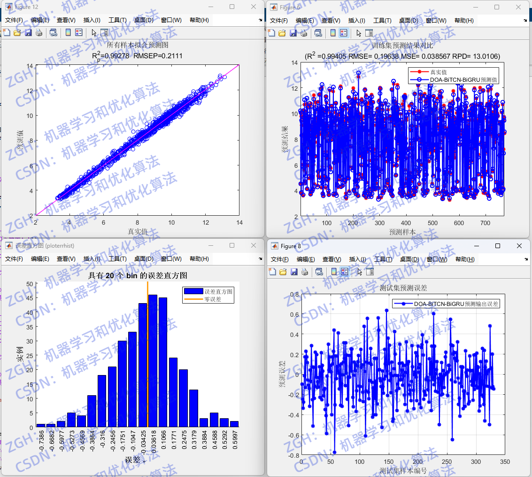Click Link Plot icon in Figure 12 toolbar
The image size is (532, 477).
pos(53,32)
